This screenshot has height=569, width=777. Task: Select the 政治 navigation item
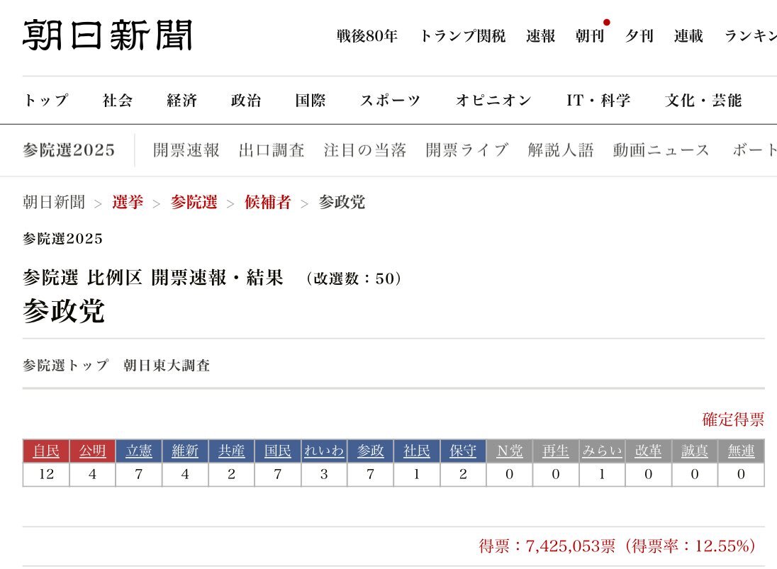[246, 100]
